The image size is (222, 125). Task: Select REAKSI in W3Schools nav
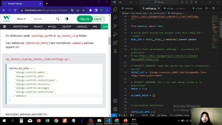[38, 26]
